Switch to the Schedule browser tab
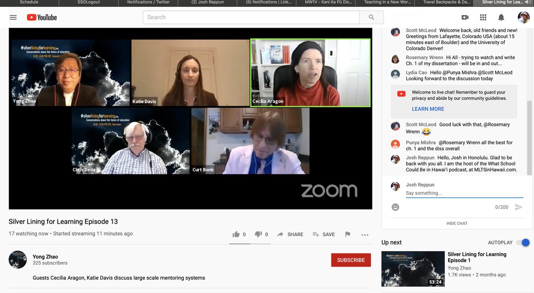This screenshot has width=534, height=293. [x=29, y=3]
